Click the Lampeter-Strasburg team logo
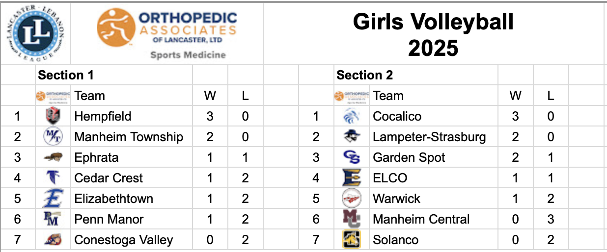 [351, 137]
